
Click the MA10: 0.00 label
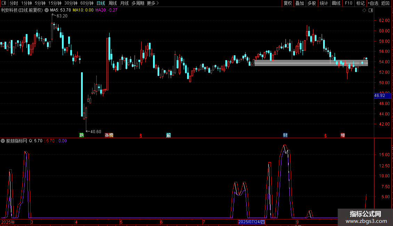pos(83,10)
